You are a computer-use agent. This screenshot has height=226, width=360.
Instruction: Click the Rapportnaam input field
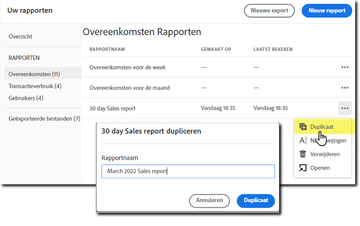[188, 171]
